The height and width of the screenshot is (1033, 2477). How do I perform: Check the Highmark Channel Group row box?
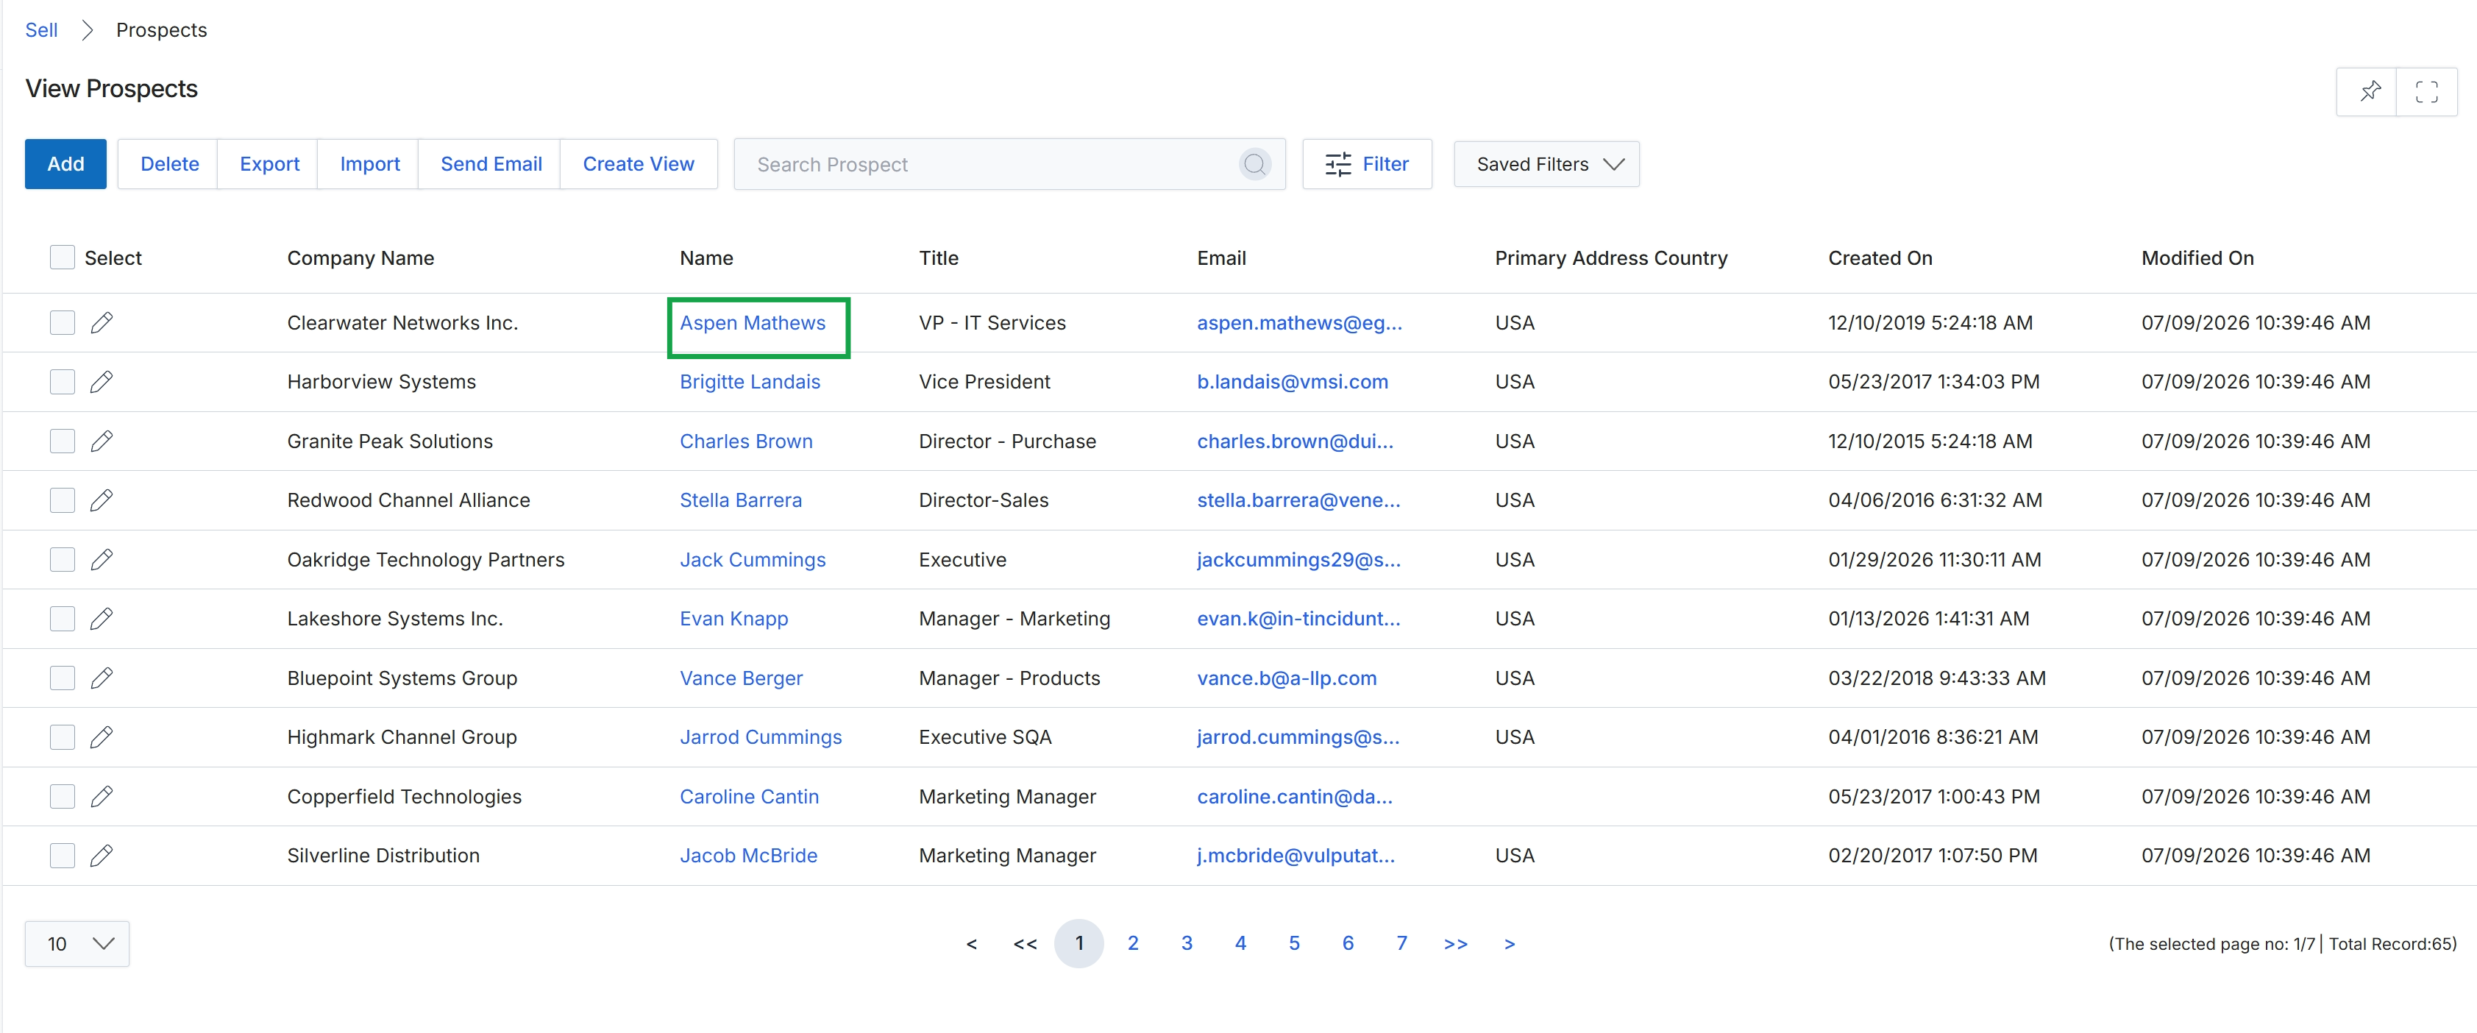[x=63, y=736]
